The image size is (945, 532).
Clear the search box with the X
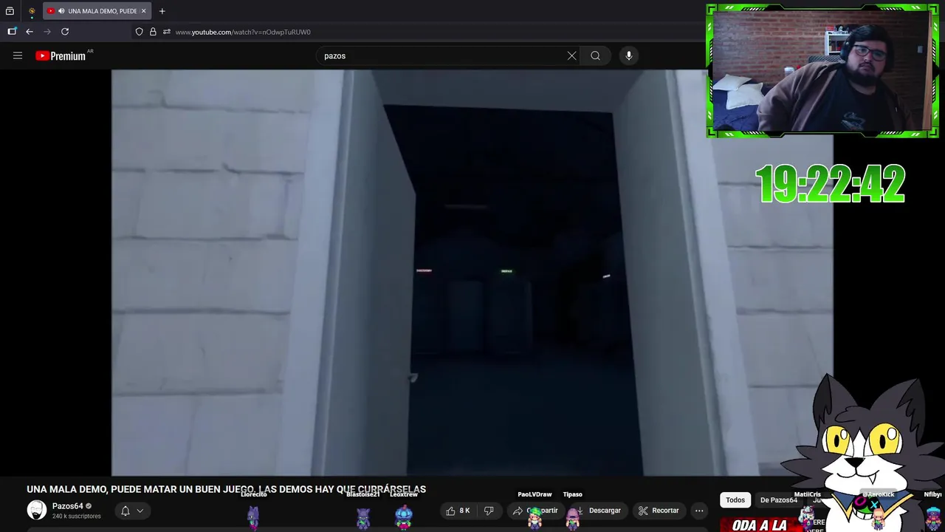571,55
